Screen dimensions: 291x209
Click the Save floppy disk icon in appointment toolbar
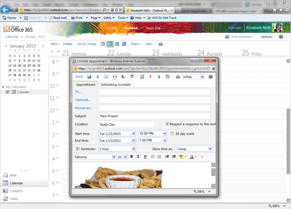89,77
